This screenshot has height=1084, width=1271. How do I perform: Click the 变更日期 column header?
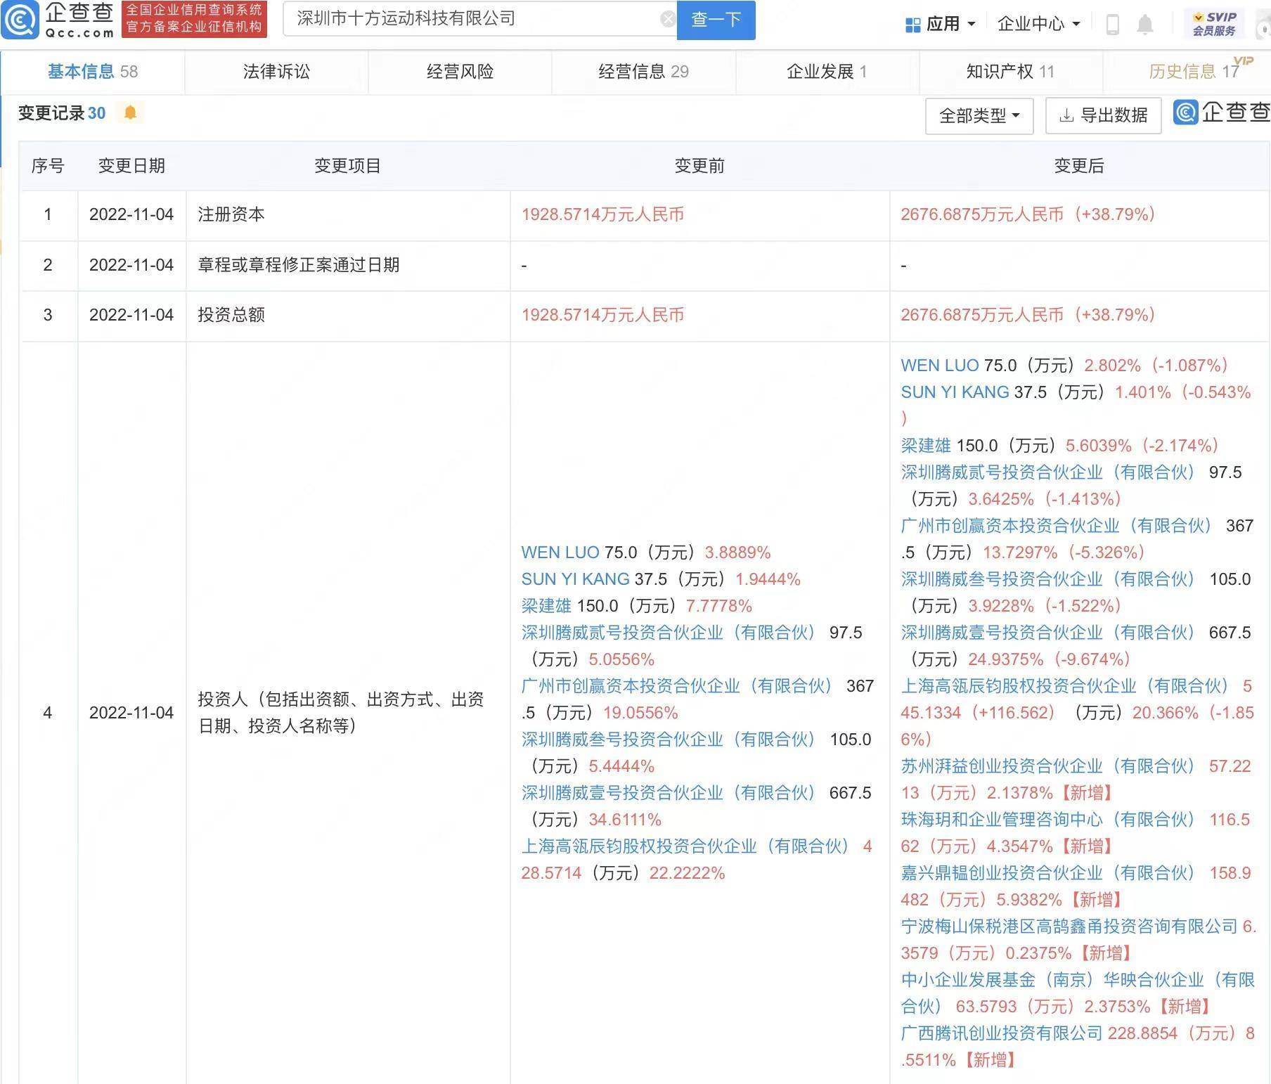click(131, 166)
